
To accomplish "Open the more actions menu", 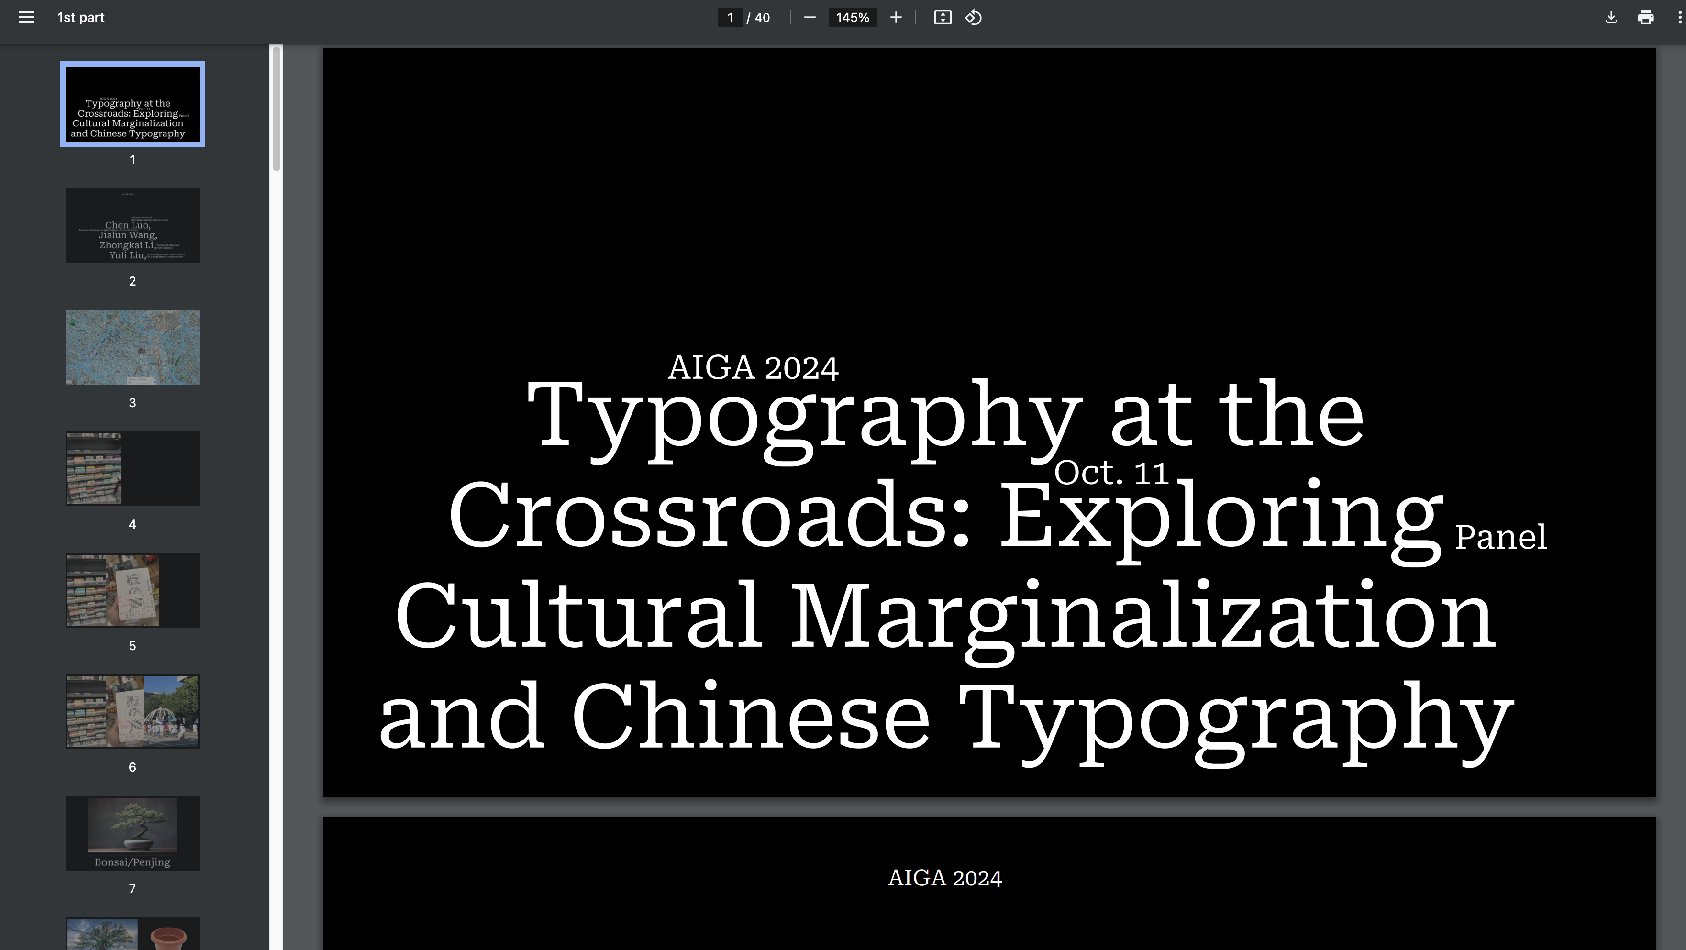I will (1679, 18).
